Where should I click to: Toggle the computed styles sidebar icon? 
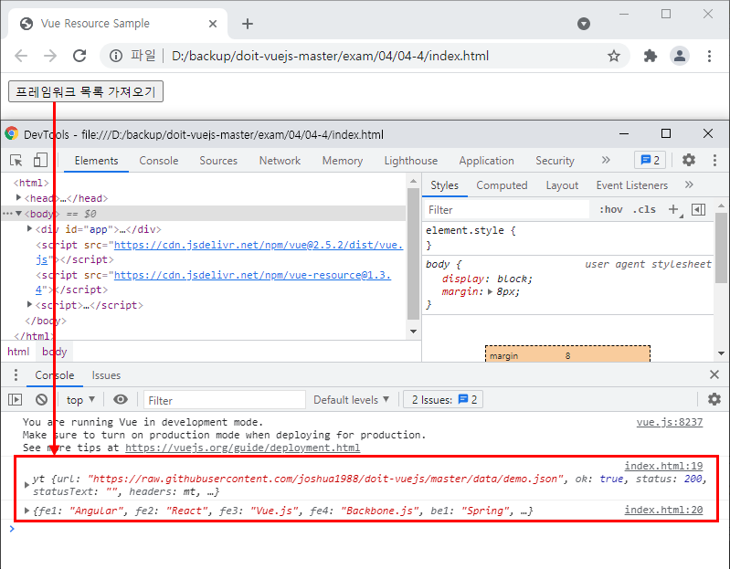point(698,210)
